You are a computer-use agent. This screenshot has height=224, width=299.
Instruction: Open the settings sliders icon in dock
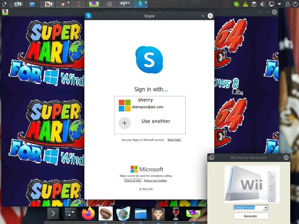pos(71,213)
